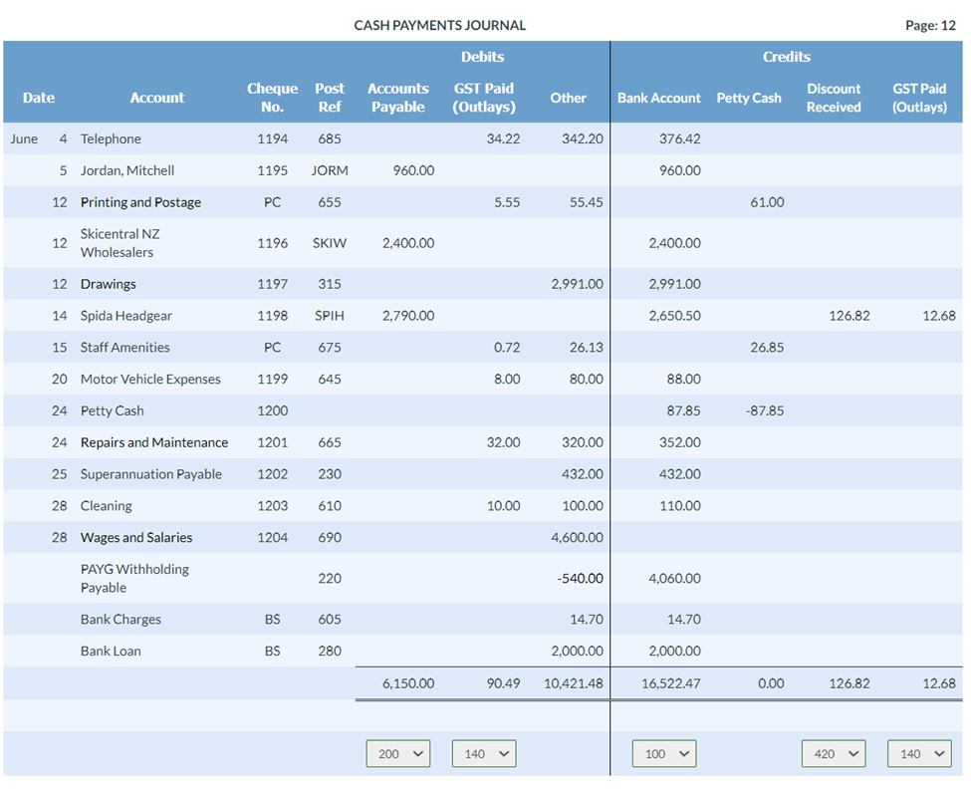Open the credit GST Paid 140 dropdown
971x794 pixels.
[919, 754]
